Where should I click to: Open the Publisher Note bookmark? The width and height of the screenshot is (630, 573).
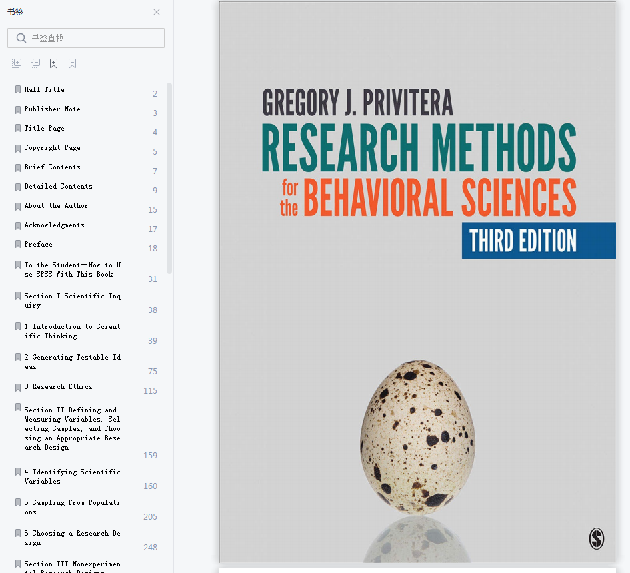[x=52, y=109]
